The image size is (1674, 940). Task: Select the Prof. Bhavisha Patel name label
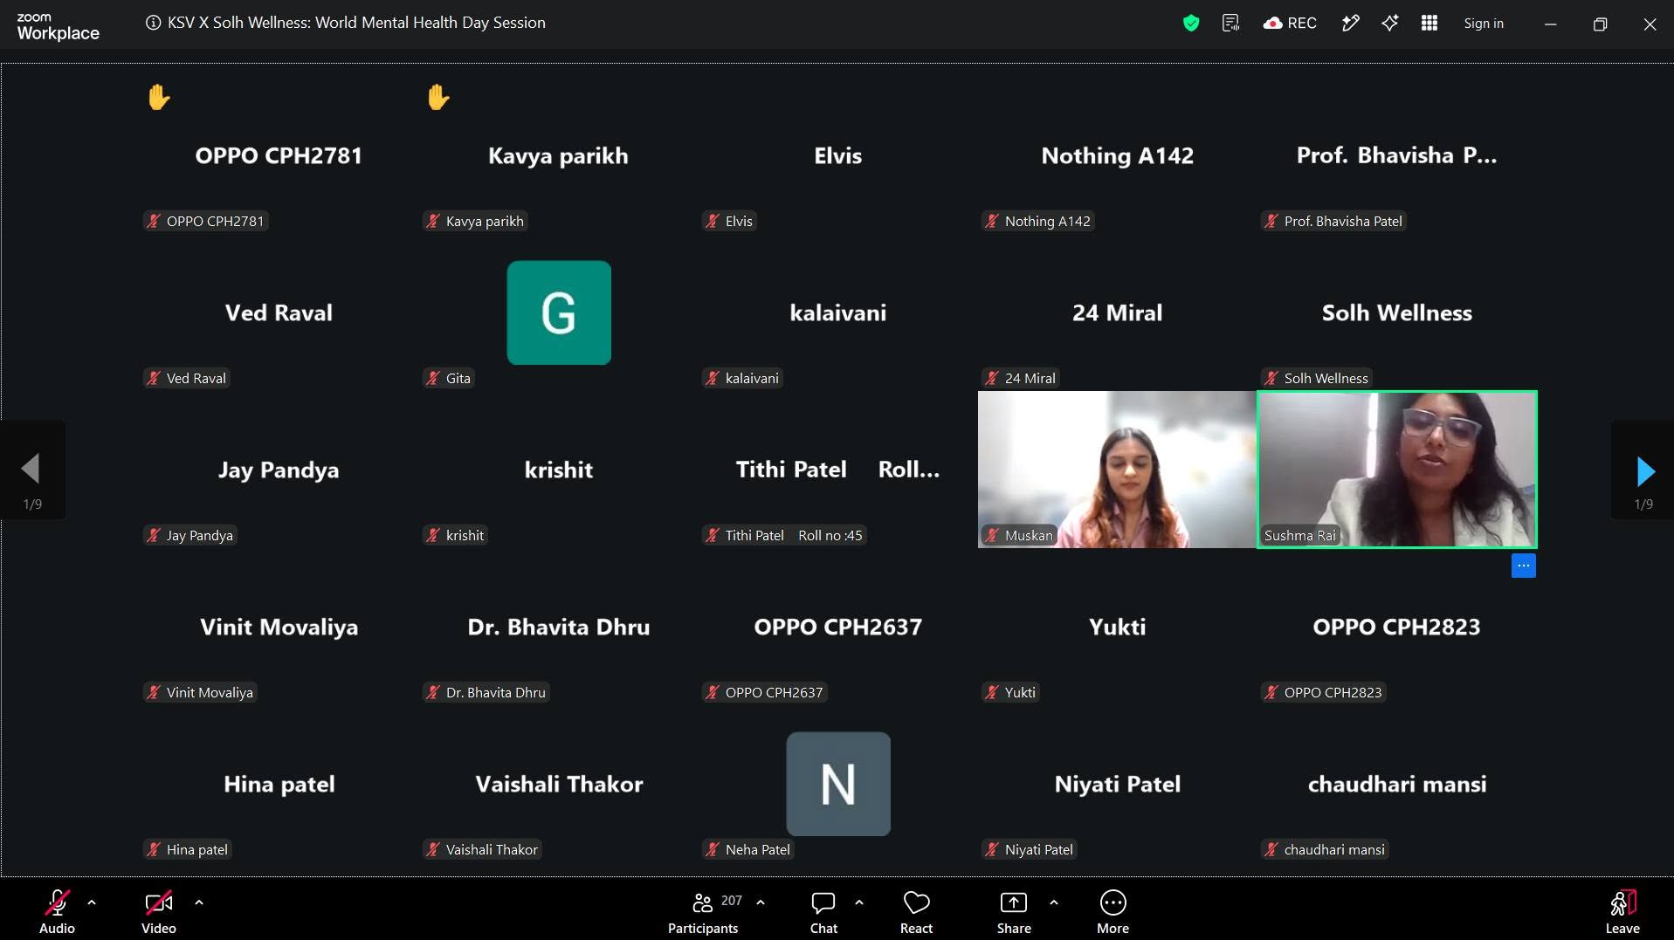pyautogui.click(x=1333, y=222)
